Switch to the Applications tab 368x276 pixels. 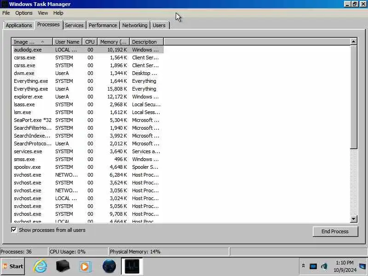pos(19,25)
